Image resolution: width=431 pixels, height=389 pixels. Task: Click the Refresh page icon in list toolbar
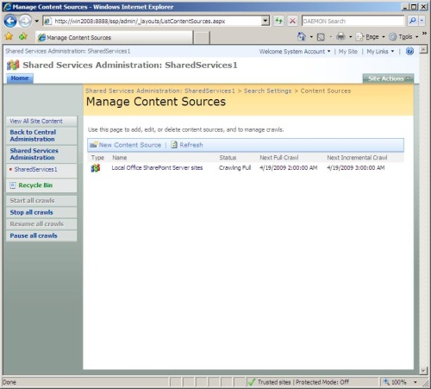174,145
